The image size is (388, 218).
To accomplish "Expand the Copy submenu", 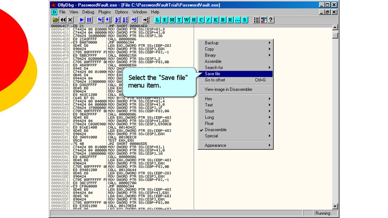I will [x=236, y=49].
